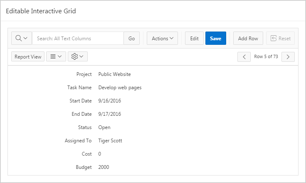Click the End Date field label
The image size is (306, 183).
click(81, 114)
